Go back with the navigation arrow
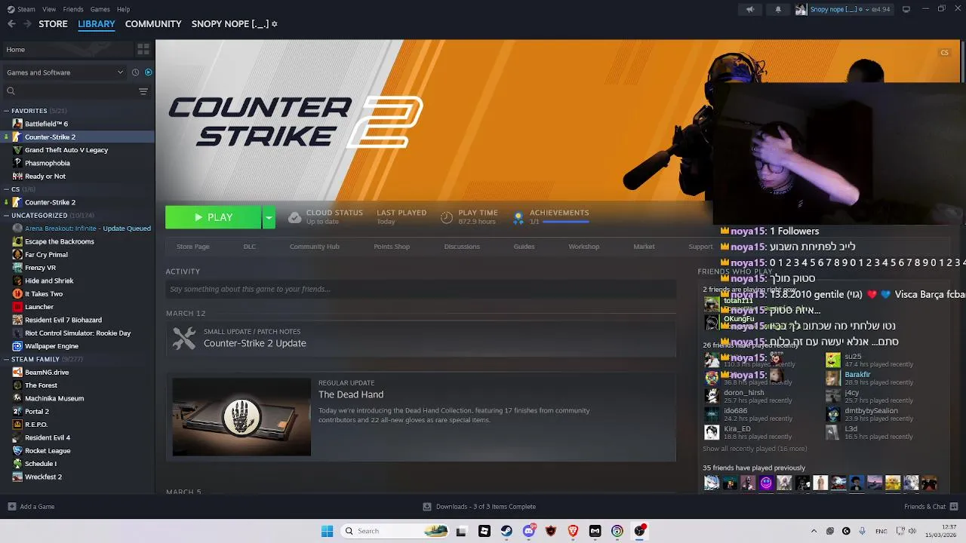Viewport: 966px width, 543px height. coord(11,24)
